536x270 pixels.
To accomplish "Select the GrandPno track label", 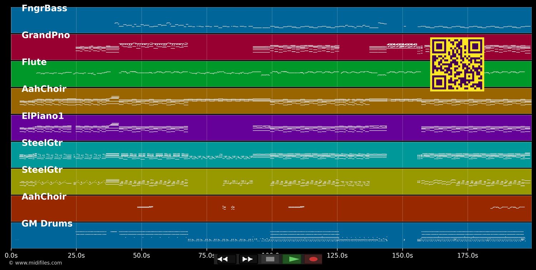I will (x=46, y=35).
